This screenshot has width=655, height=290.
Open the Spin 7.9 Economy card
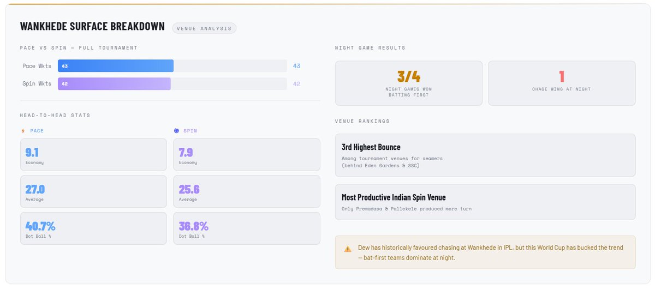pos(247,154)
